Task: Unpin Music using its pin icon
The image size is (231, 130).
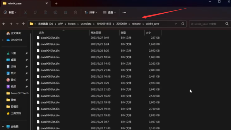Action: tap(26, 80)
